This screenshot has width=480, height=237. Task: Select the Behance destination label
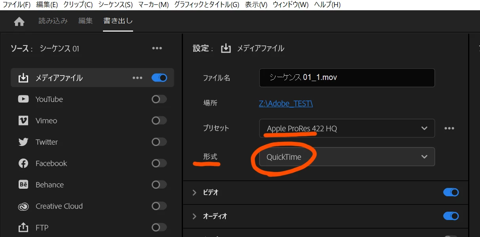point(50,185)
